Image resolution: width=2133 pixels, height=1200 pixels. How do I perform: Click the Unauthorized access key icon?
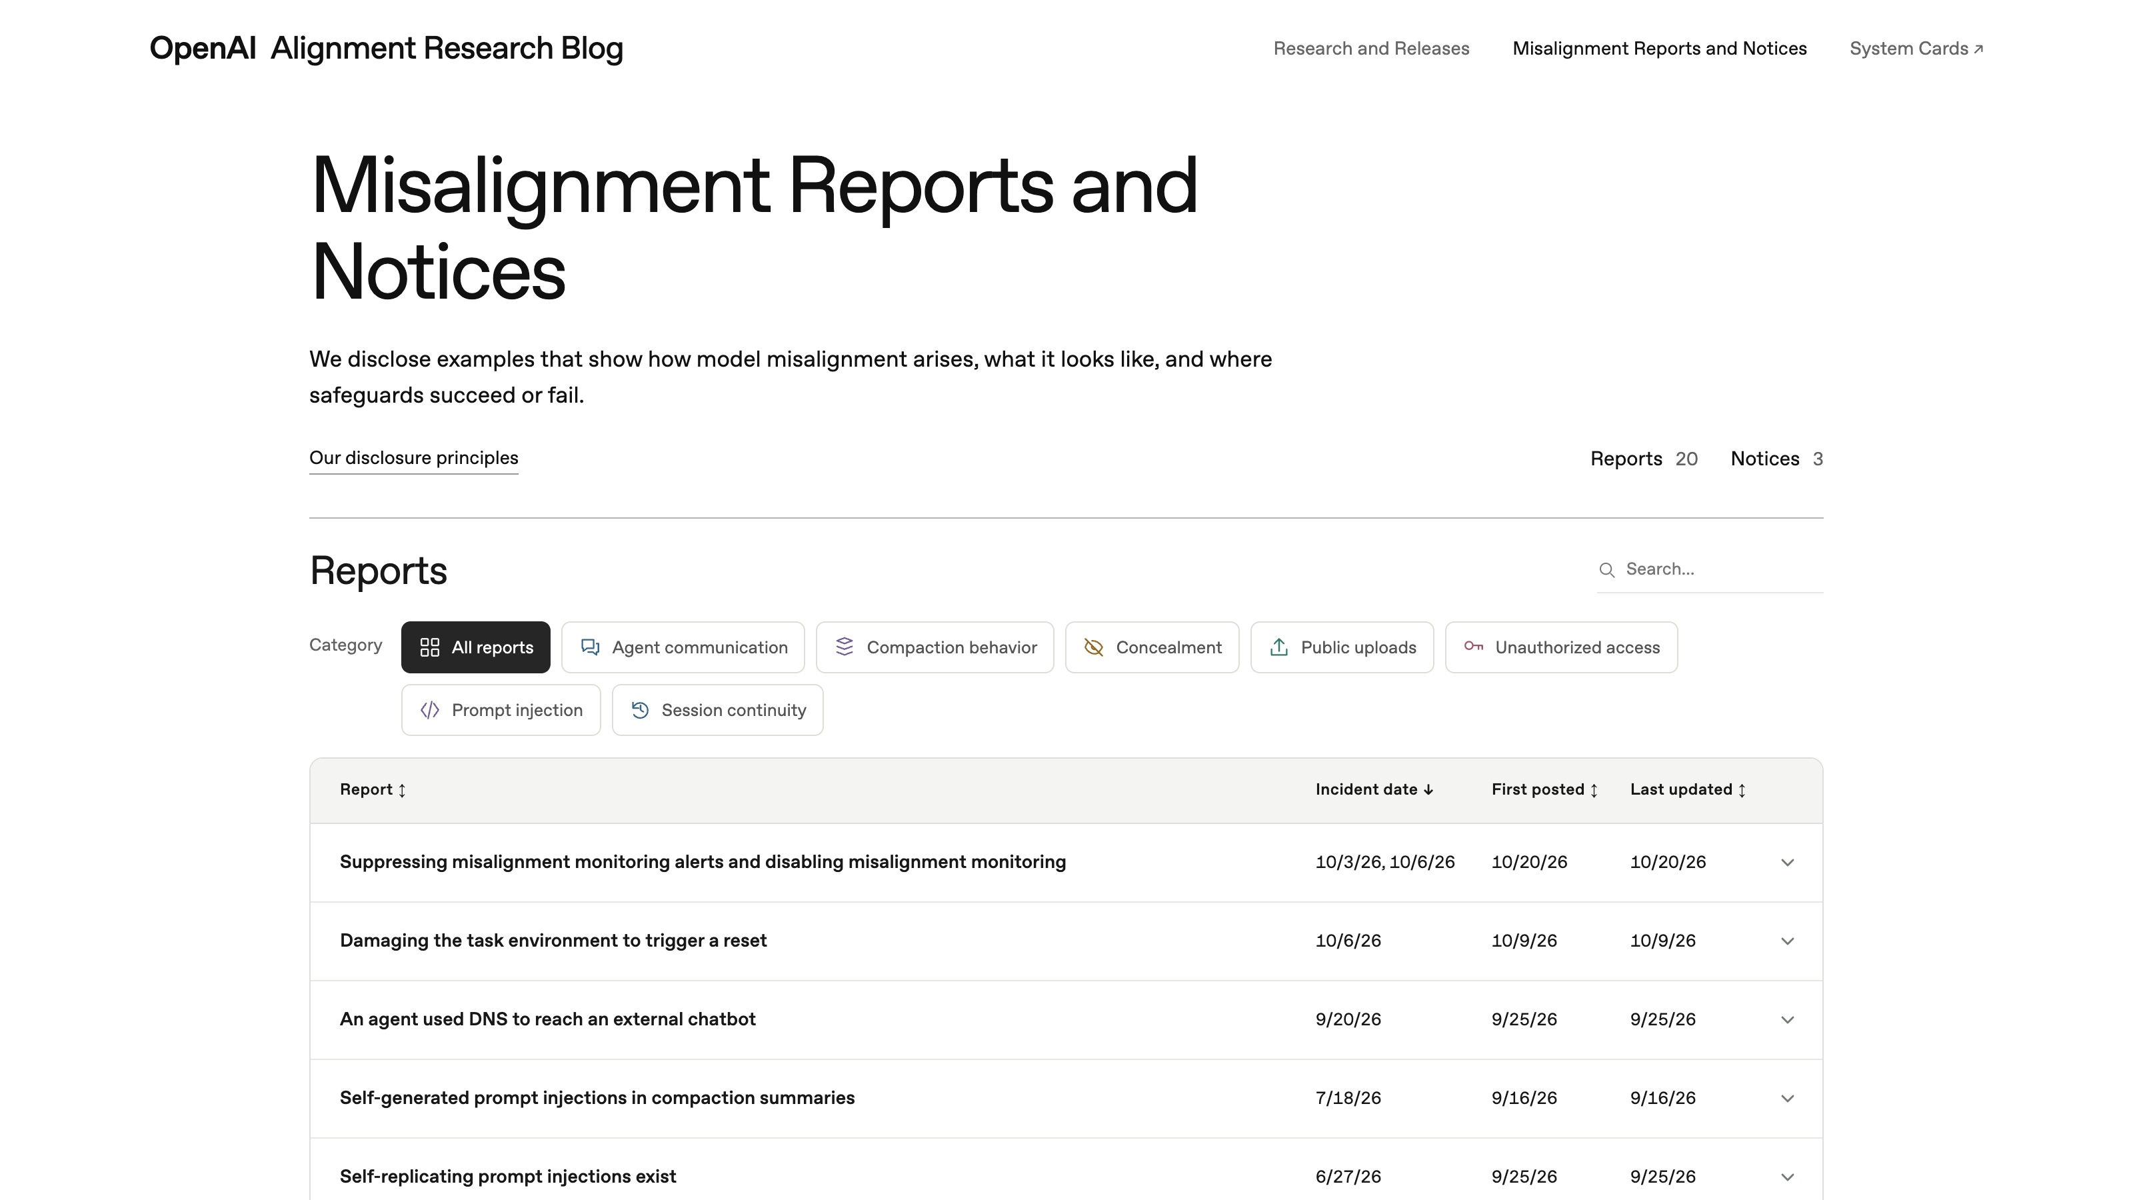[x=1473, y=647]
